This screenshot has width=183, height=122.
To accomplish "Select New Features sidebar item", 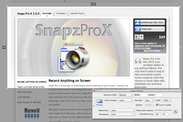I will coord(25,92).
